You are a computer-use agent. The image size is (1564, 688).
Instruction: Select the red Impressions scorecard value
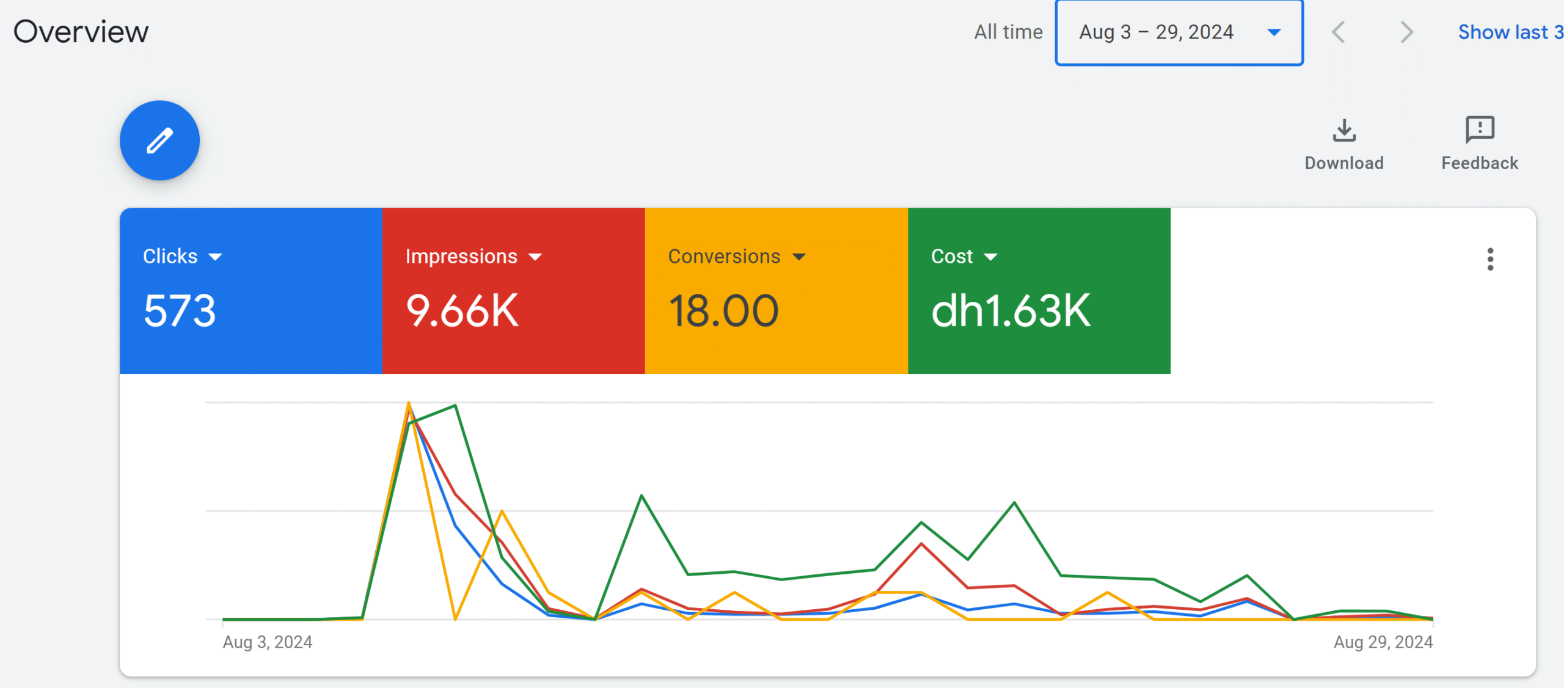(462, 311)
